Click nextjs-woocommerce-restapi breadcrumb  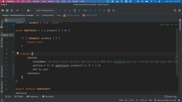pos(18,15)
